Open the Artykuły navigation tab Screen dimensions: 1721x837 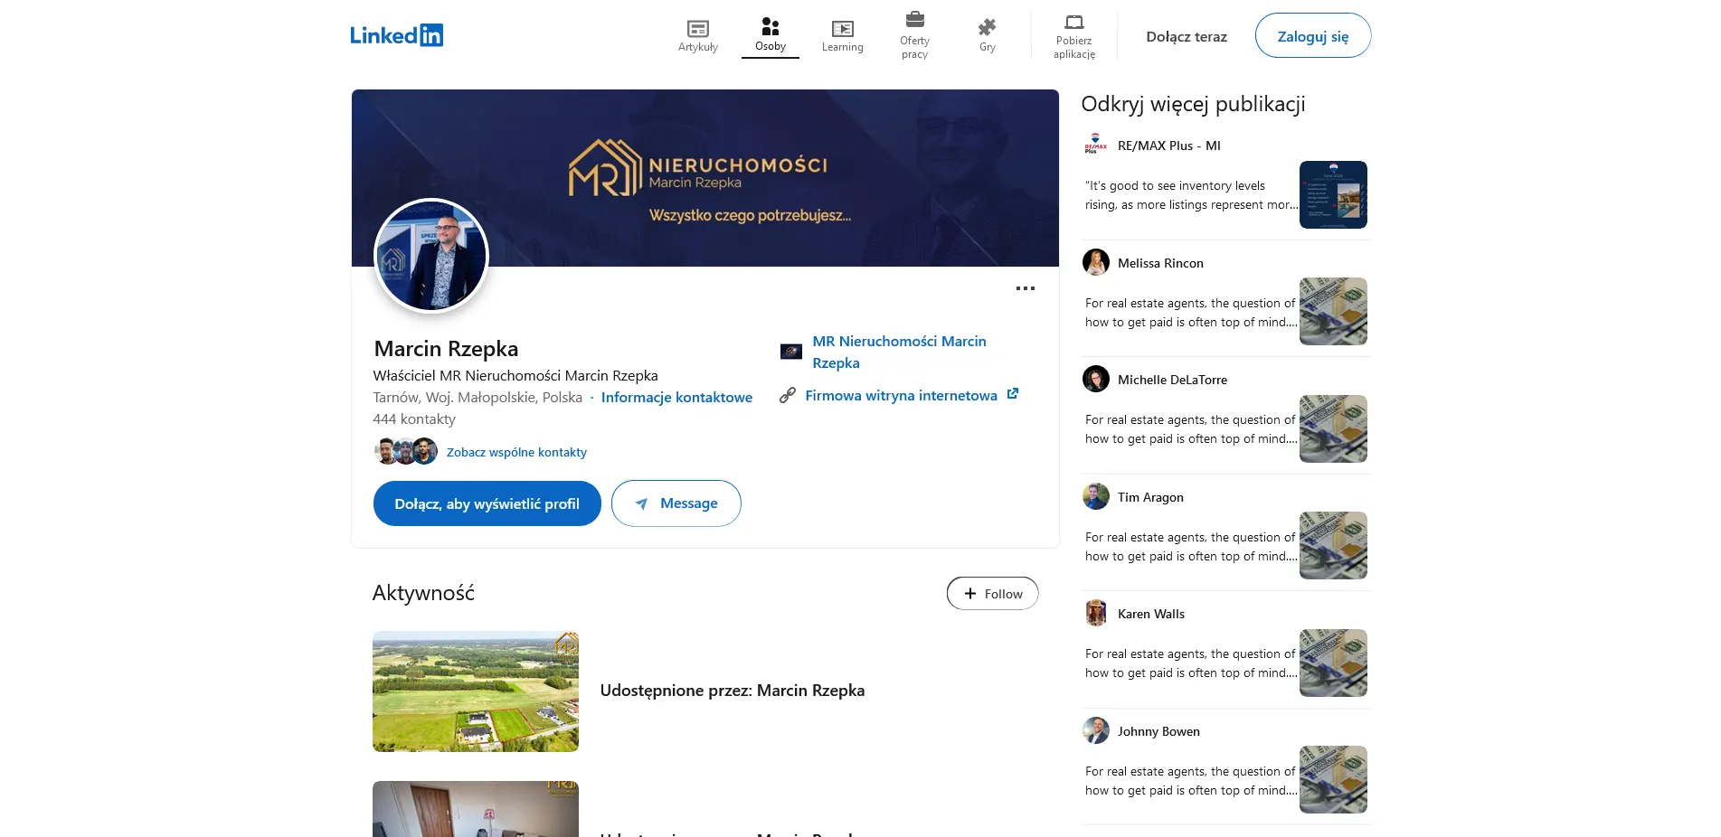tap(698, 36)
